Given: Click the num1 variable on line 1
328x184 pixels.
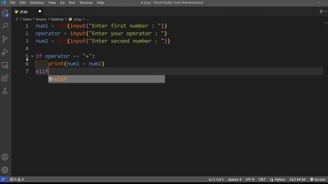Looking at the screenshot, I should coord(42,26).
